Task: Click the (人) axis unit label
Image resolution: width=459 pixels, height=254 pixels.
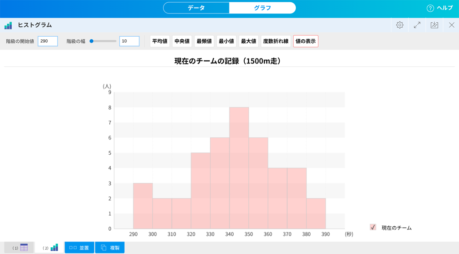Action: tap(107, 86)
